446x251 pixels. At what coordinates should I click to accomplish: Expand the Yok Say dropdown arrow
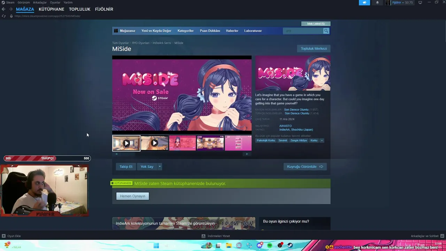tap(160, 167)
